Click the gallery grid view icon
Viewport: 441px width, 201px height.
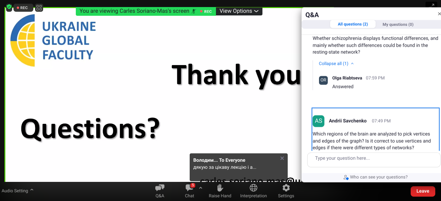(39, 8)
